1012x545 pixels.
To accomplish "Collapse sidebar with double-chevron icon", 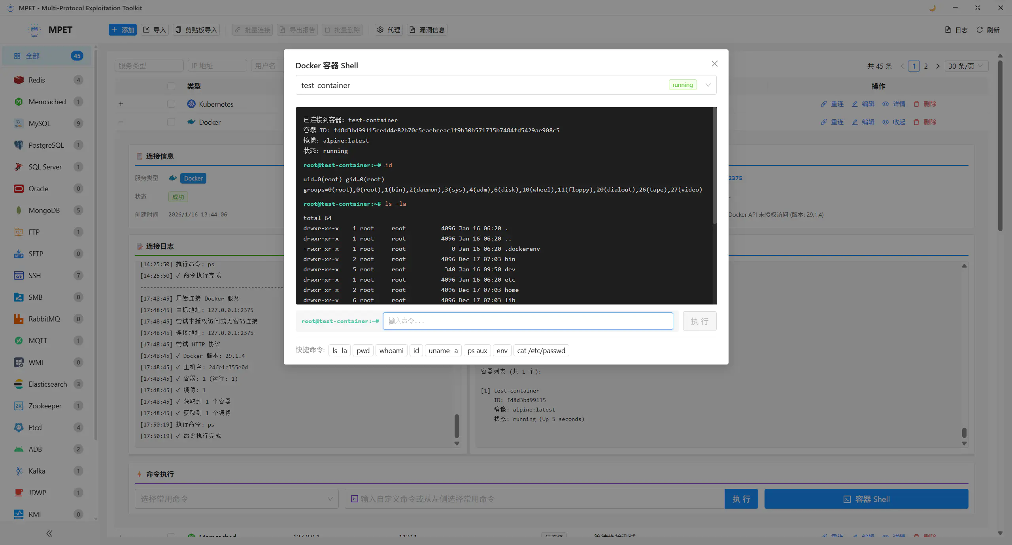I will pos(49,534).
